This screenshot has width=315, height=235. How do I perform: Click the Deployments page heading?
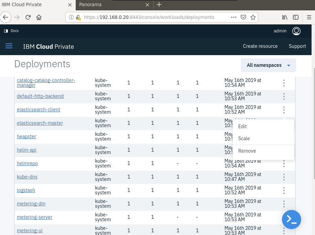pyautogui.click(x=42, y=64)
